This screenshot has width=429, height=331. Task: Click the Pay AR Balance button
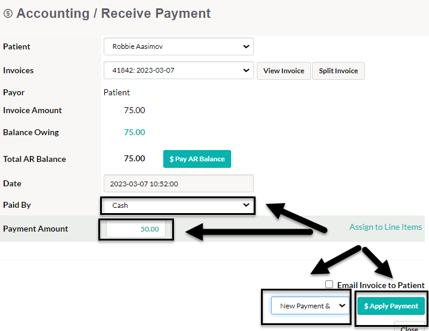(197, 159)
